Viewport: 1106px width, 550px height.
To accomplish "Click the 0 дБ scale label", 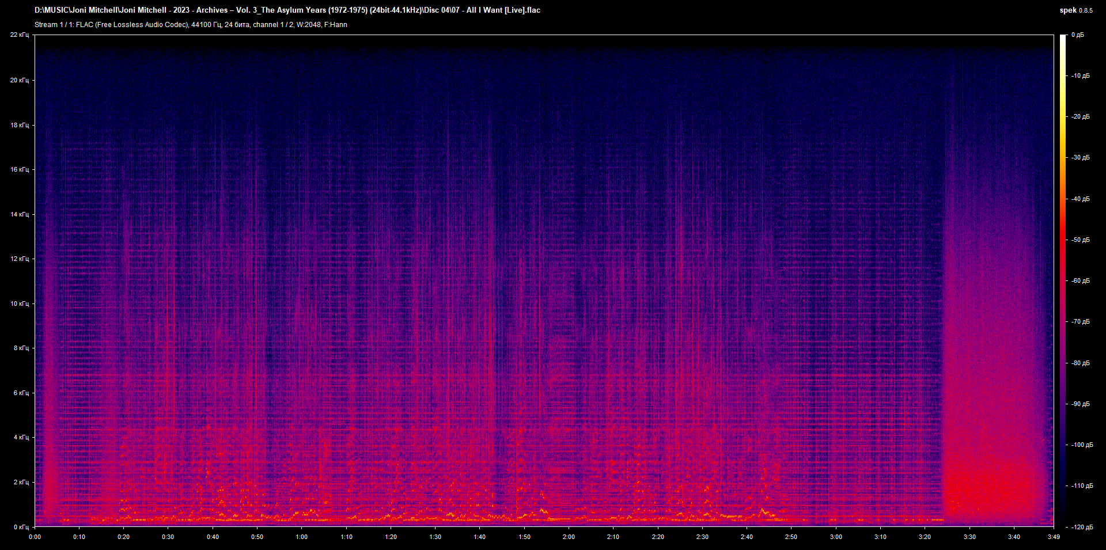I will tap(1077, 35).
